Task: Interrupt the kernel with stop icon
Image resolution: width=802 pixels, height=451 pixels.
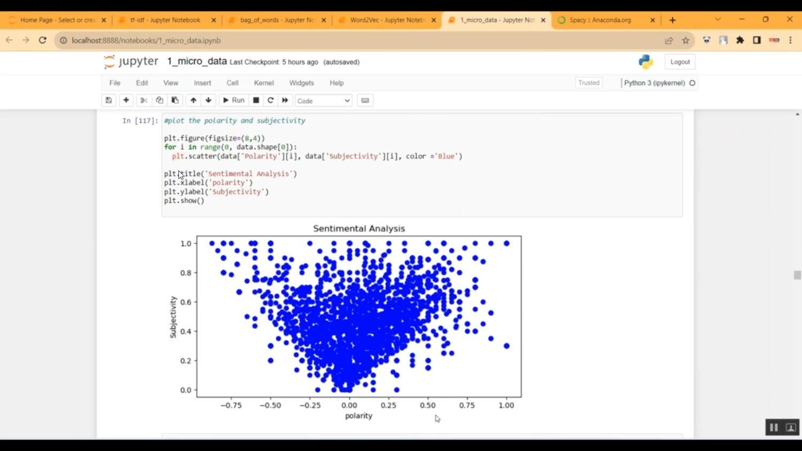Action: (x=256, y=100)
